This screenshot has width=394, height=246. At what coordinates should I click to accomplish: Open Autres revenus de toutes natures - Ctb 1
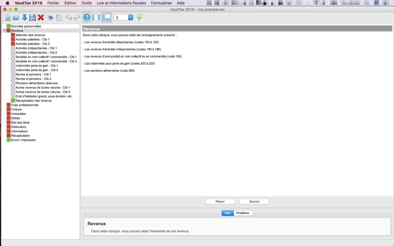43,87
